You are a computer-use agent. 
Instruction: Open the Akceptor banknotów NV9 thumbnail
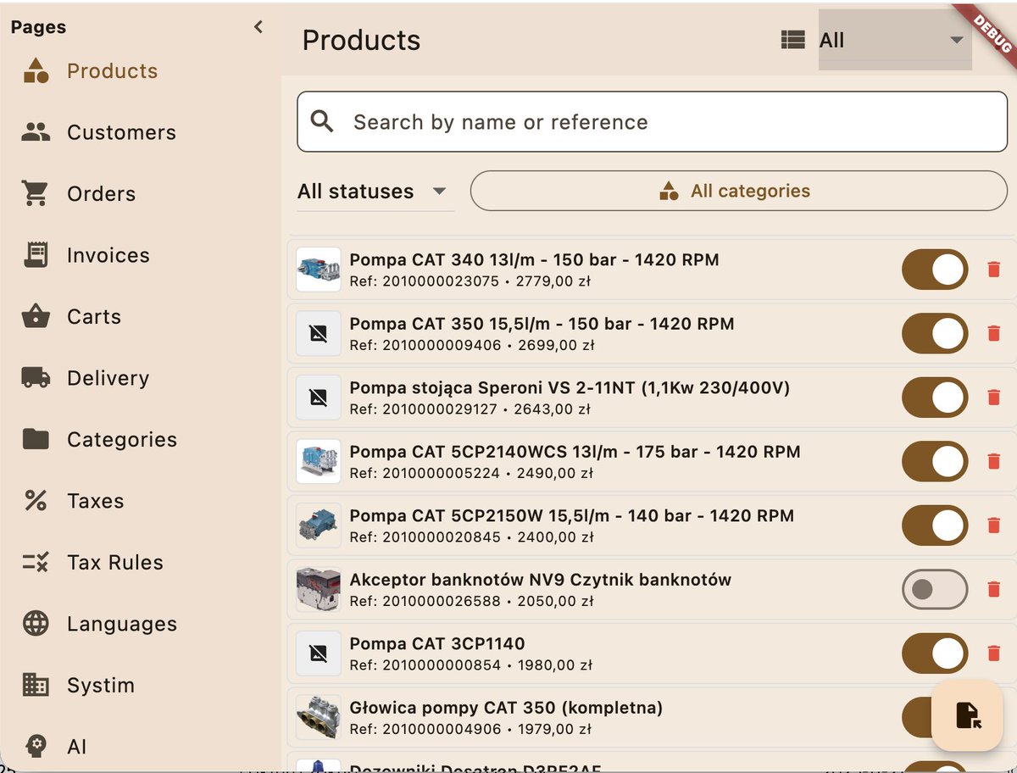tap(319, 589)
